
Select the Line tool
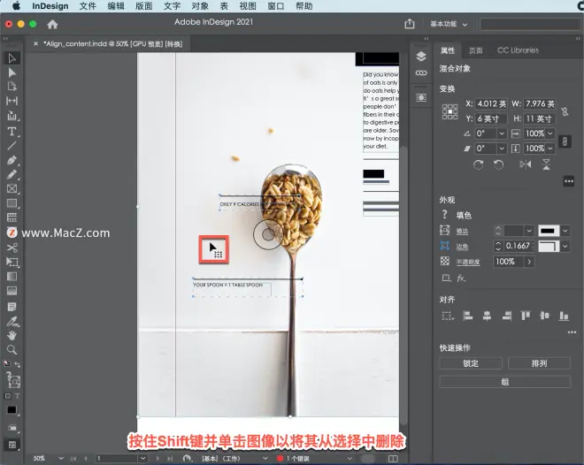click(x=12, y=146)
